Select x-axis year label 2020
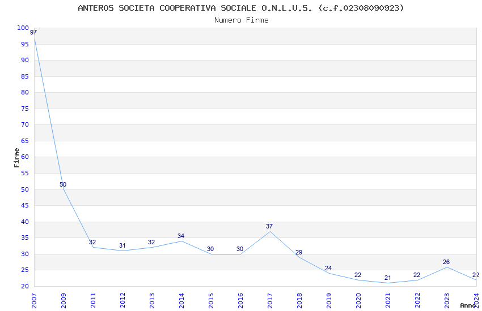The width and height of the screenshot is (482, 311). coord(359,300)
